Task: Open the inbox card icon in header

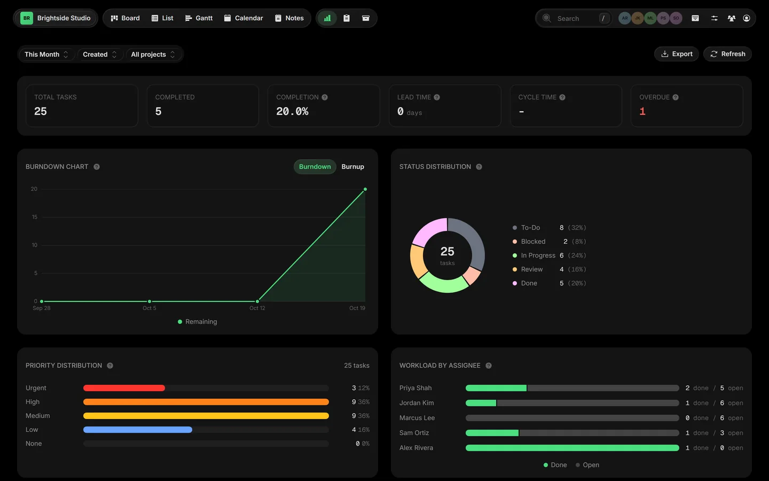Action: tap(695, 18)
